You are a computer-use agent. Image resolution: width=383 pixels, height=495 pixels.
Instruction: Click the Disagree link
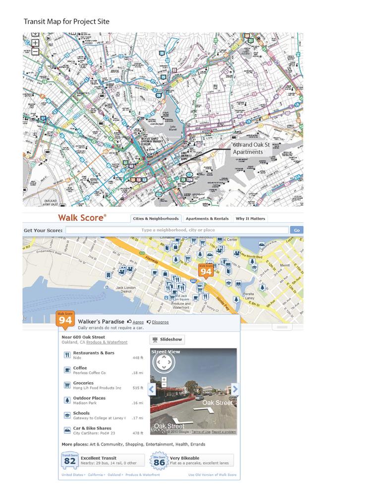pos(160,322)
